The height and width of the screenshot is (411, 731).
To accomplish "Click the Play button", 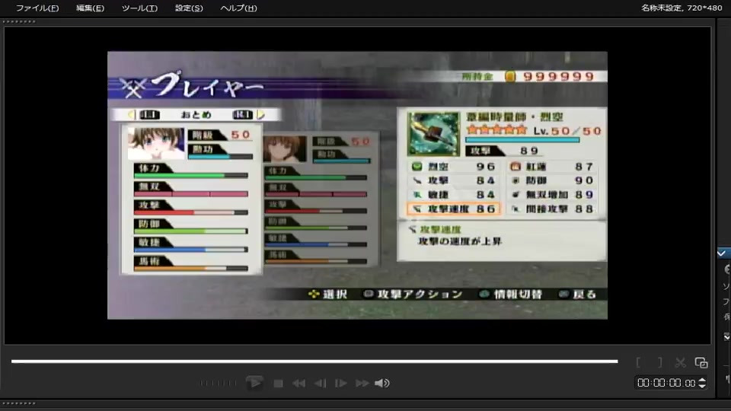I will (254, 383).
